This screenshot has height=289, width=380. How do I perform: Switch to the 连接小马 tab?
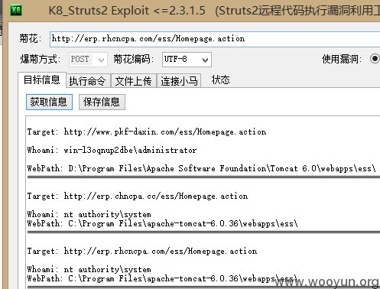coord(179,81)
